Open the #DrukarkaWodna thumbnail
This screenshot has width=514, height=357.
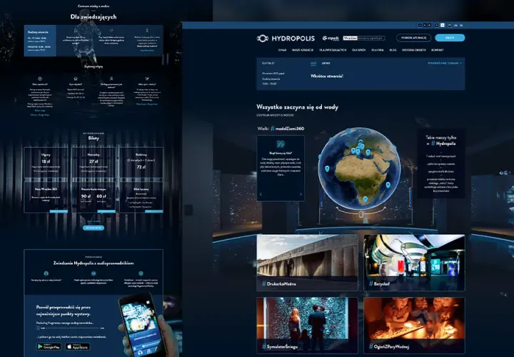coord(307,262)
